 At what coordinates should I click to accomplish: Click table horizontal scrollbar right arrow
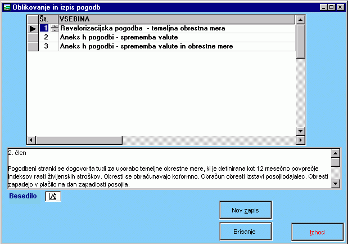click(301, 140)
